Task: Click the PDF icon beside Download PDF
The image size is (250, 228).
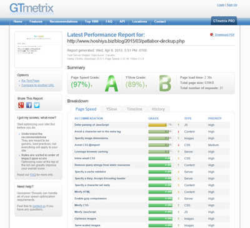Action: point(212,35)
